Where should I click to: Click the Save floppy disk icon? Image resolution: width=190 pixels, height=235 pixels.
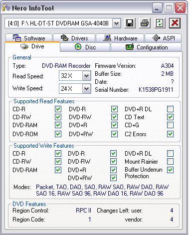coord(130,23)
